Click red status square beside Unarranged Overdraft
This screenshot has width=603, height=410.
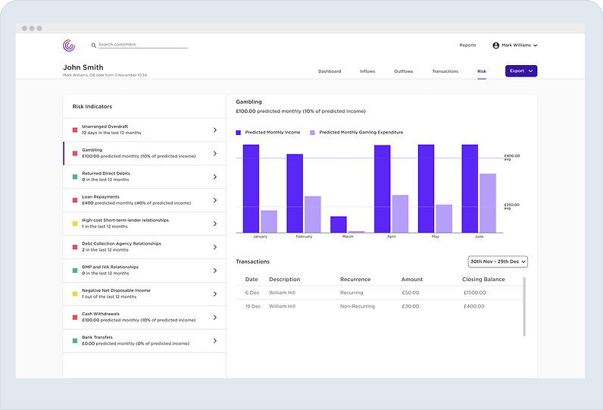click(74, 130)
